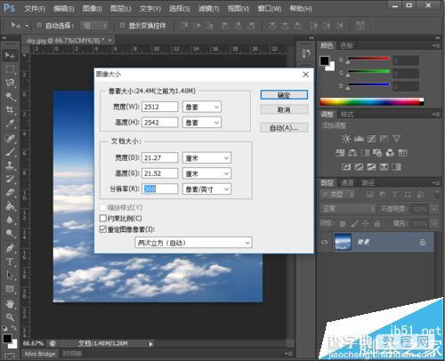Screen dimensions: 445x361
Task: Click the Cancel button in Image Size dialog
Action: (x=284, y=110)
